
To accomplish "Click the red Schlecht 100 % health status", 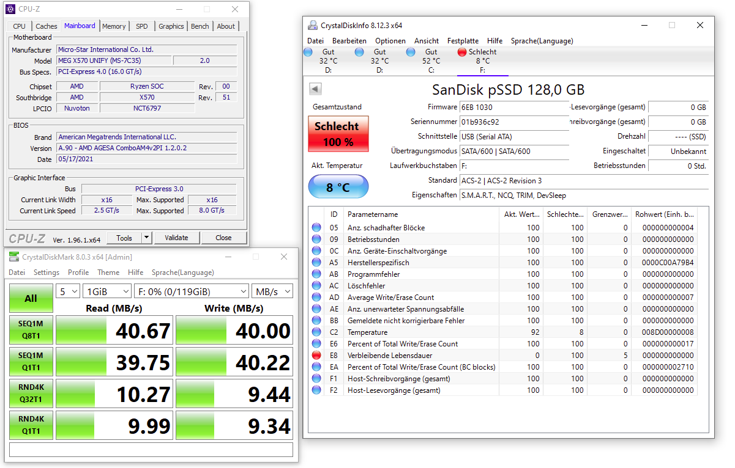I will pyautogui.click(x=338, y=134).
